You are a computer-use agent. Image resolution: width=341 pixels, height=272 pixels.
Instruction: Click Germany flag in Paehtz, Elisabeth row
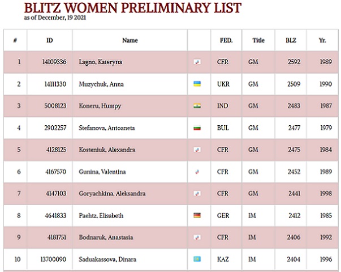[197, 216]
